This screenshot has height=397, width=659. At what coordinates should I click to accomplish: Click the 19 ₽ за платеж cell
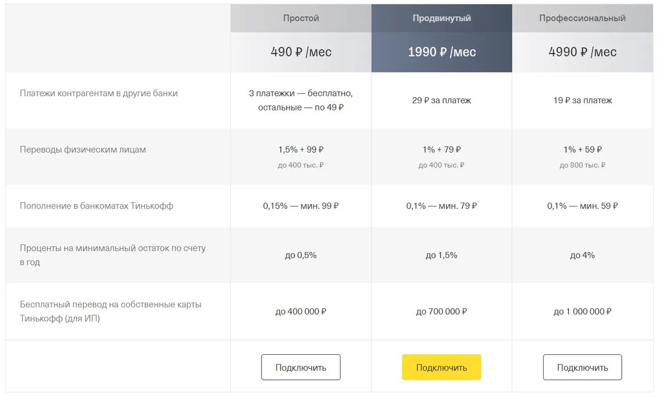click(582, 100)
